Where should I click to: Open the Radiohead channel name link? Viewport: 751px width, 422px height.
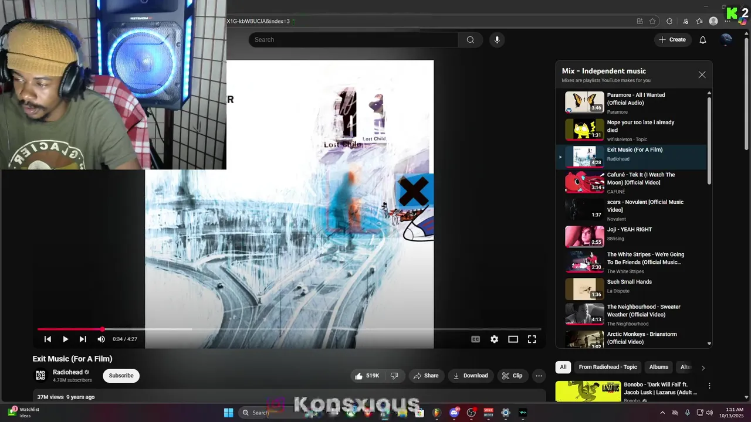pyautogui.click(x=67, y=372)
